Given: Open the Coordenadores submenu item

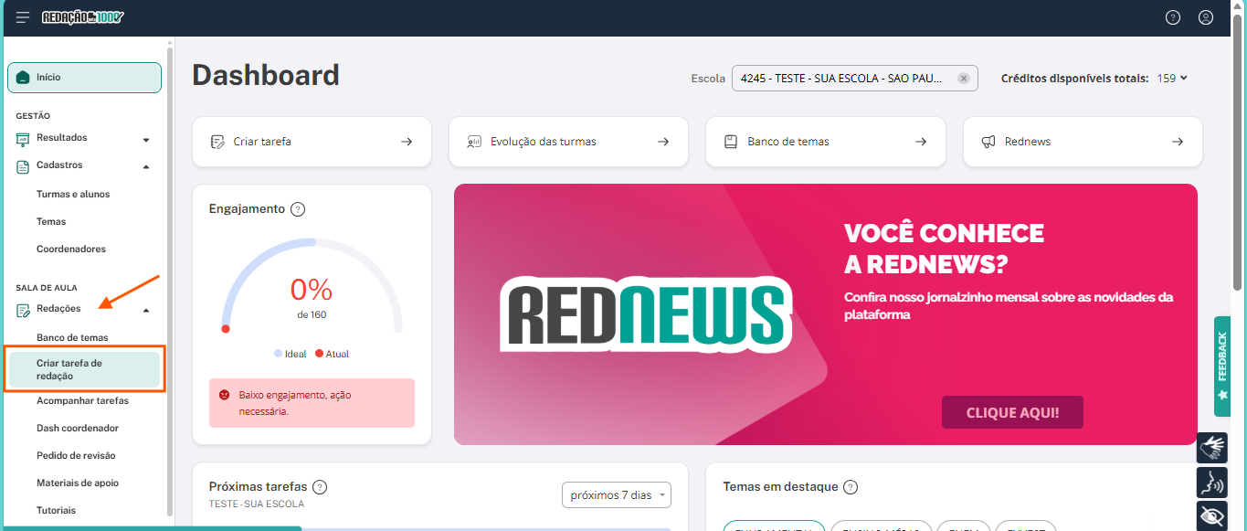Looking at the screenshot, I should pyautogui.click(x=71, y=249).
